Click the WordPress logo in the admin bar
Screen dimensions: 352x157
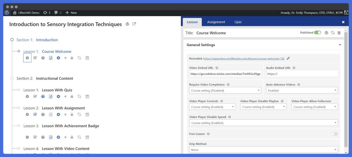7,13
